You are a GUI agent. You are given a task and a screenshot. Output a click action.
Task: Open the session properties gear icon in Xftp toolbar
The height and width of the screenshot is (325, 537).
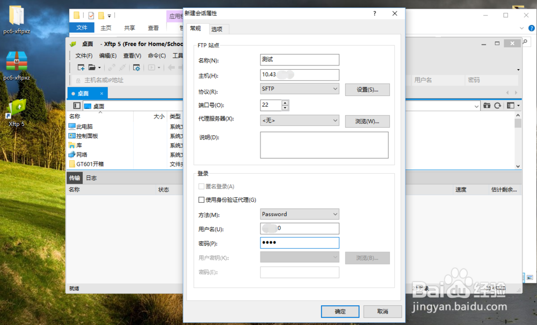(136, 68)
